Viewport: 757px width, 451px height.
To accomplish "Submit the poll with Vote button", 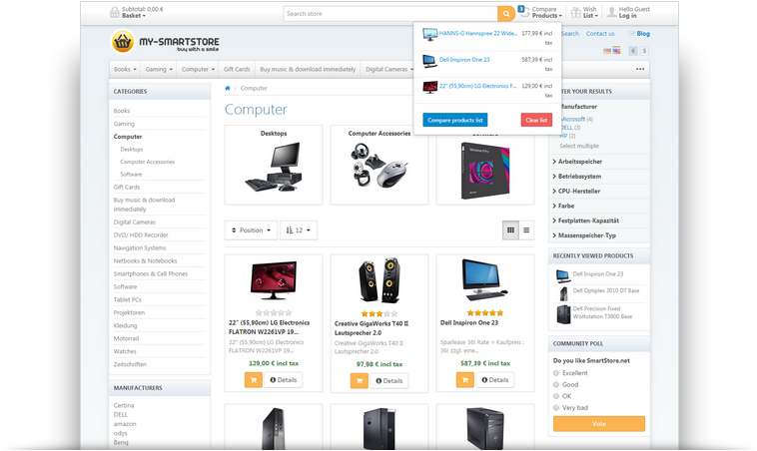I will pyautogui.click(x=598, y=423).
